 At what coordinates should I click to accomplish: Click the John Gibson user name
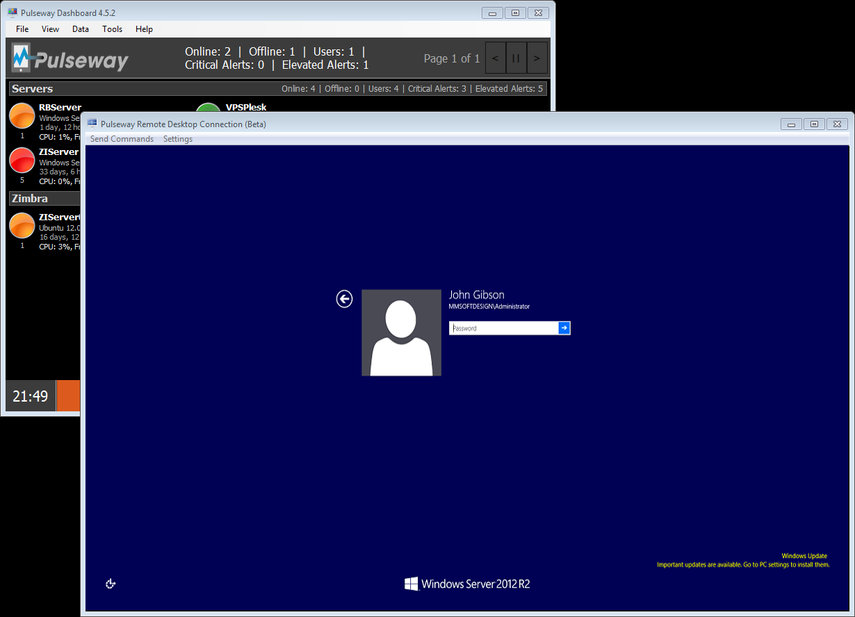coord(477,295)
